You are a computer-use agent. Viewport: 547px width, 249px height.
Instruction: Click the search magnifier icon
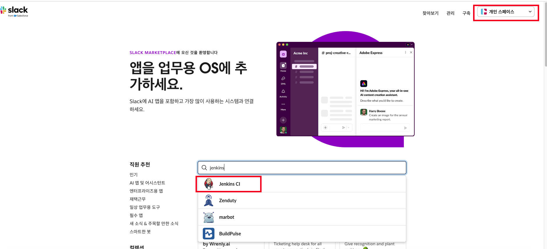[204, 168]
